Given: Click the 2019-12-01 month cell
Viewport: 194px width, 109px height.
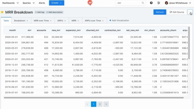Looking at the screenshot, I should tap(12, 65).
